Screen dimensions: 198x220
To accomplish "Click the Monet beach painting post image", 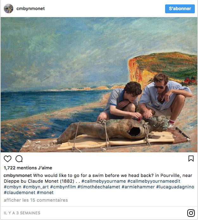I will coord(99,85).
